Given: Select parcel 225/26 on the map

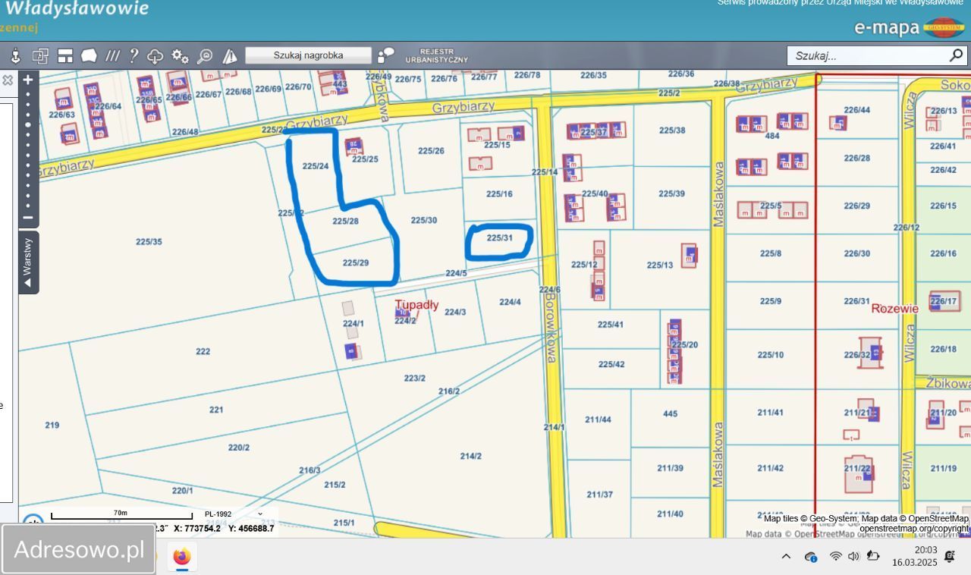Looking at the screenshot, I should tap(431, 151).
